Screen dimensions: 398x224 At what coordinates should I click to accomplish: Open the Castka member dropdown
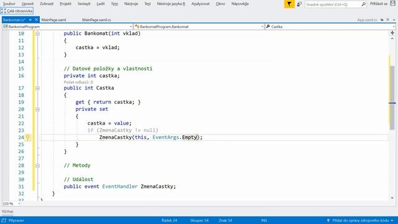pyautogui.click(x=394, y=27)
